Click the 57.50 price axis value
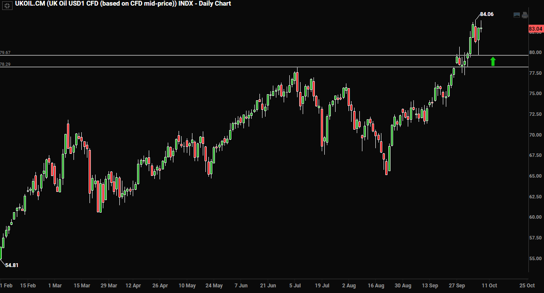 tap(535, 238)
